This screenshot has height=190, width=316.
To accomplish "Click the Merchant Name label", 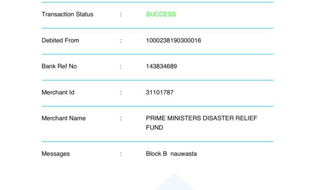I will click(x=64, y=118).
